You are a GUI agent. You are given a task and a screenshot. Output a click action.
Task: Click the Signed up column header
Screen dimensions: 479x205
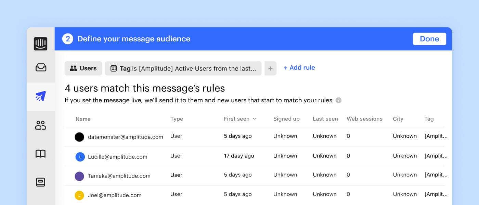(286, 119)
